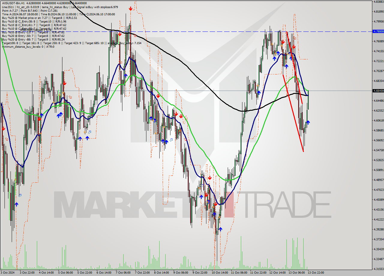Click the 'minimum_distance_buy_levels: 0 | ATR:0' line
This screenshot has height=276, width=384.
[x=28, y=46]
